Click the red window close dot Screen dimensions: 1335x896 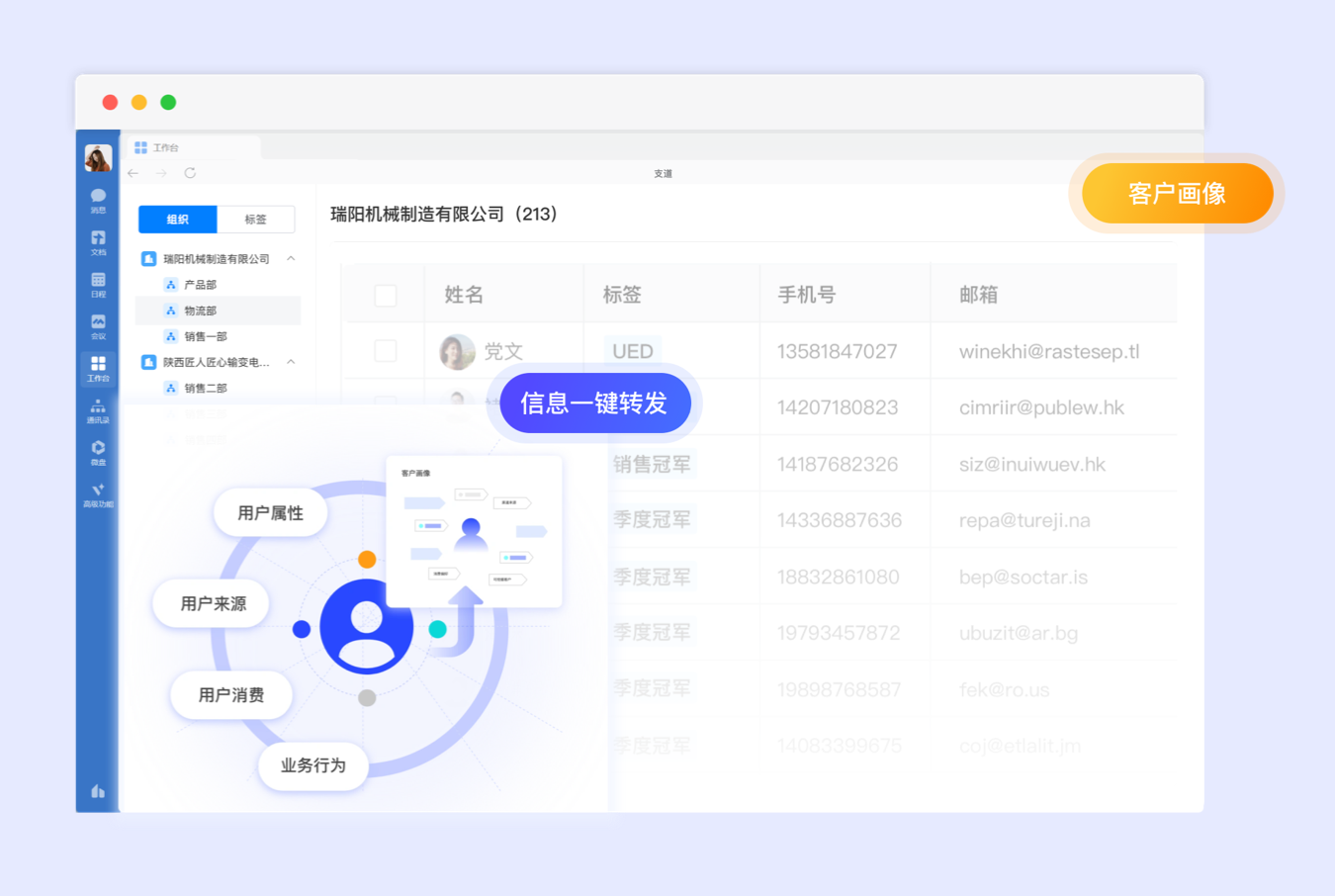[110, 103]
